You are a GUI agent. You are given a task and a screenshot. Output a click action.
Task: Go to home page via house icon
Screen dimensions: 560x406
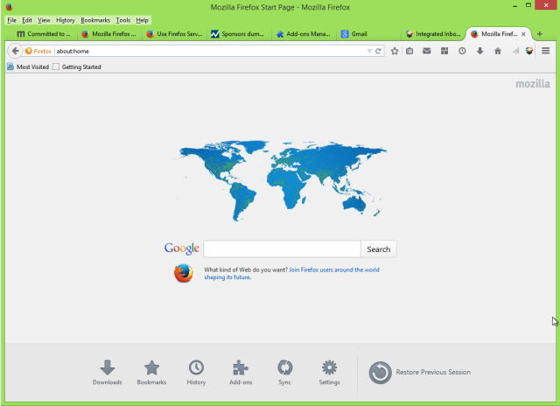498,51
